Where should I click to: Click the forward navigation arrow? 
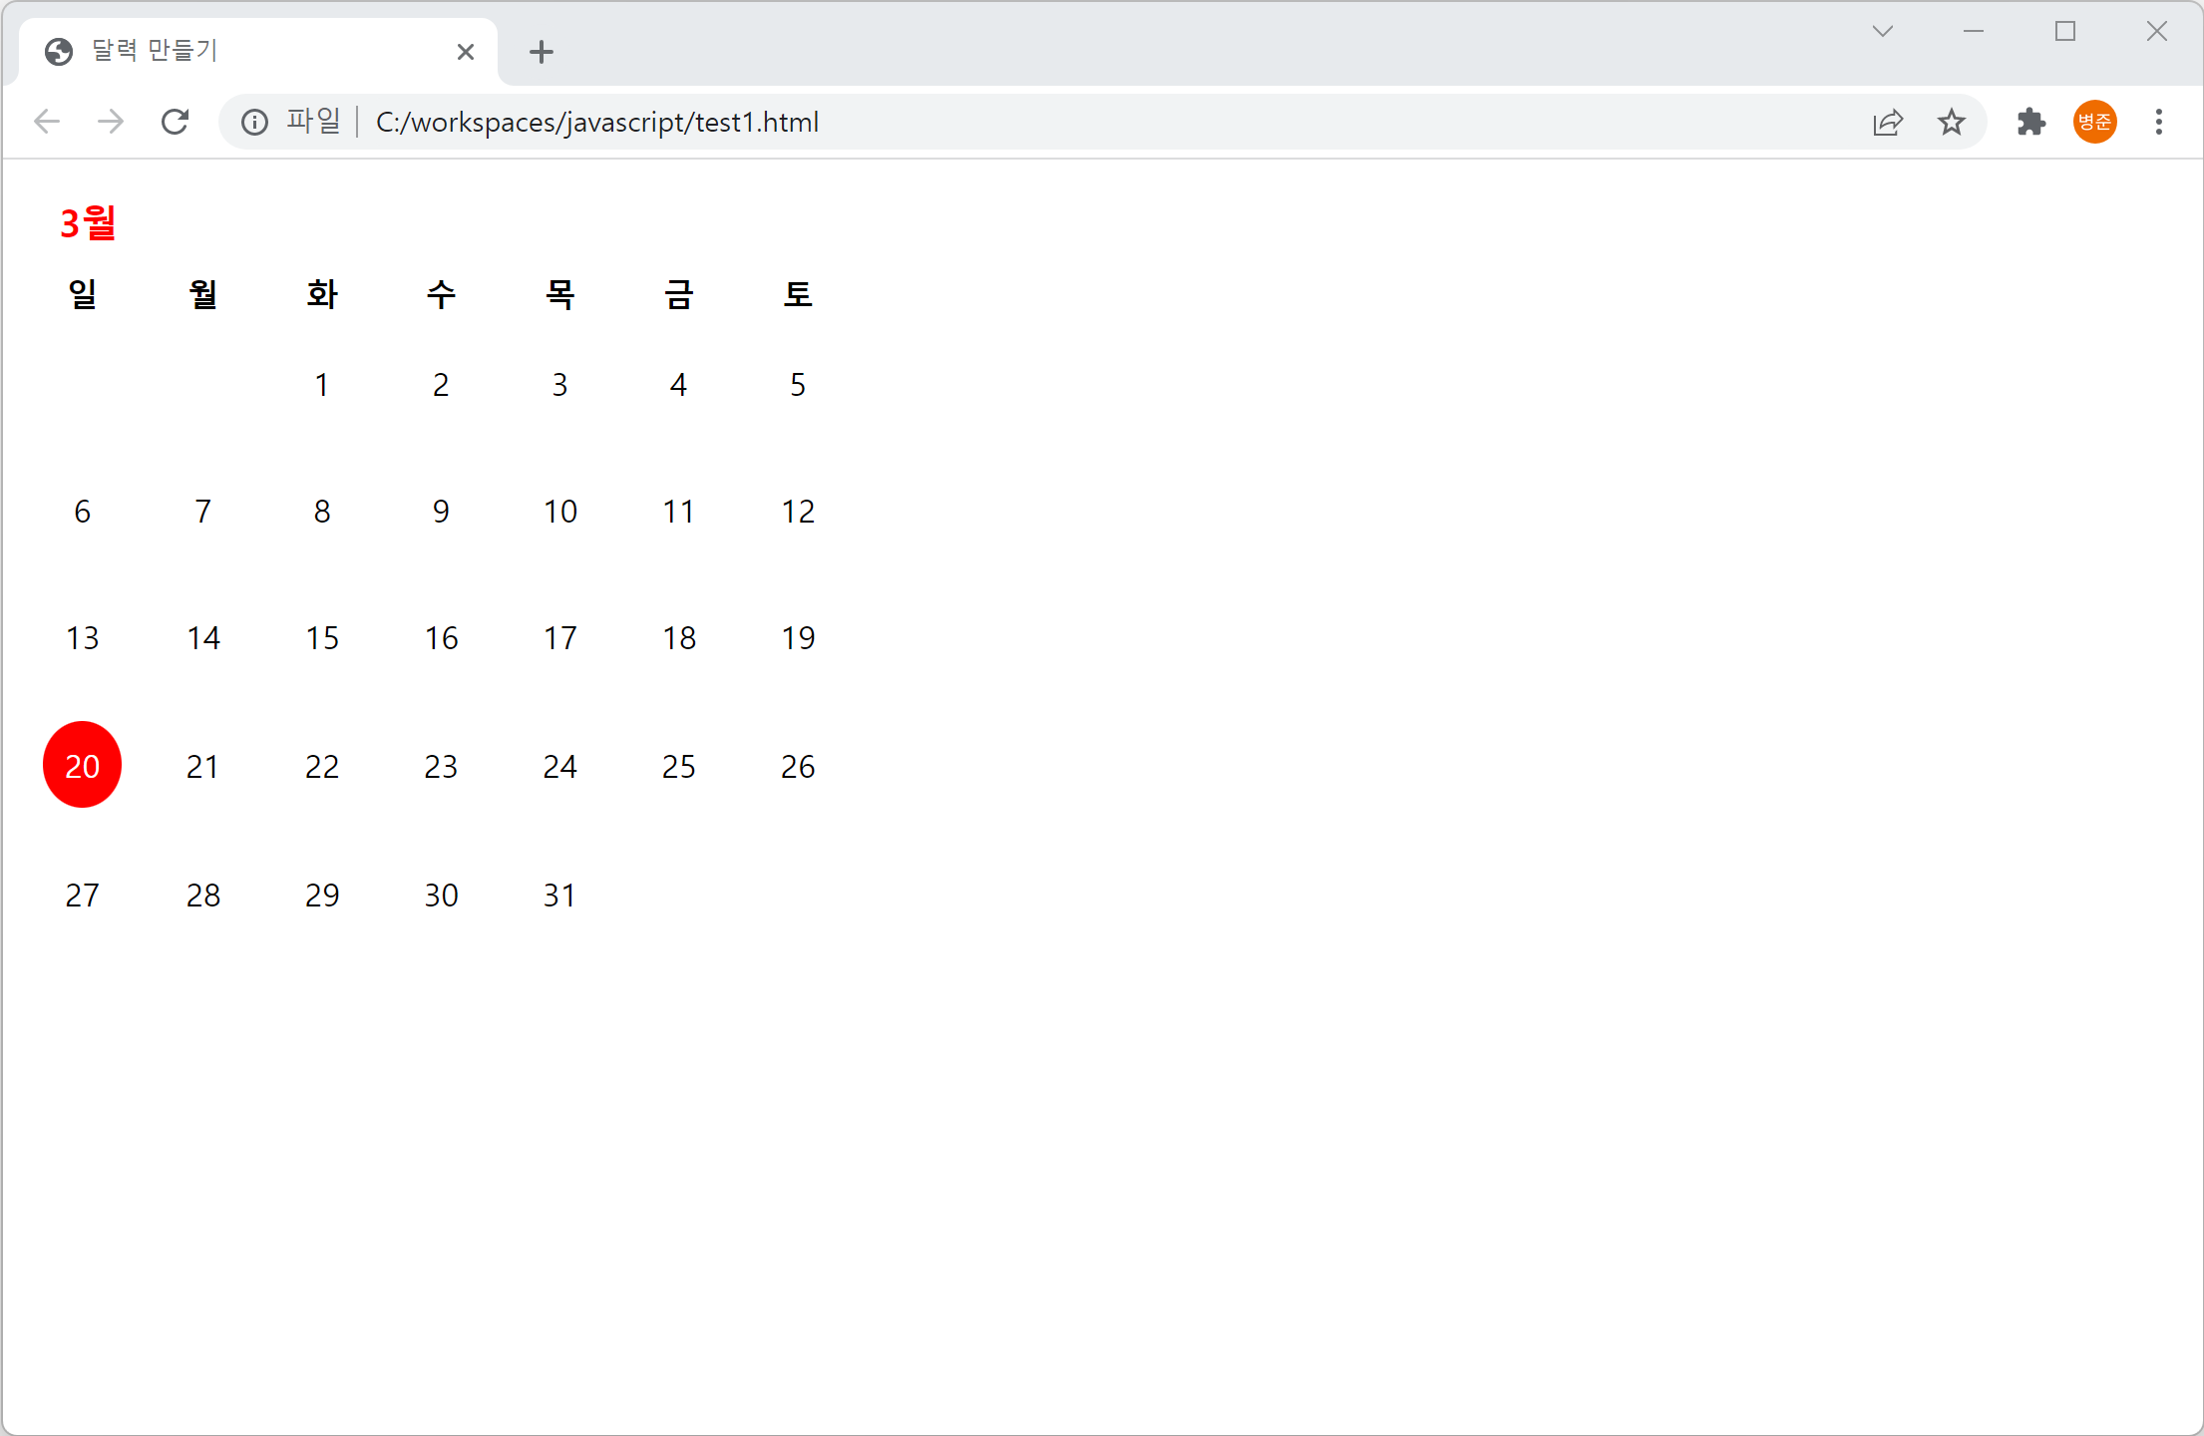(x=111, y=122)
